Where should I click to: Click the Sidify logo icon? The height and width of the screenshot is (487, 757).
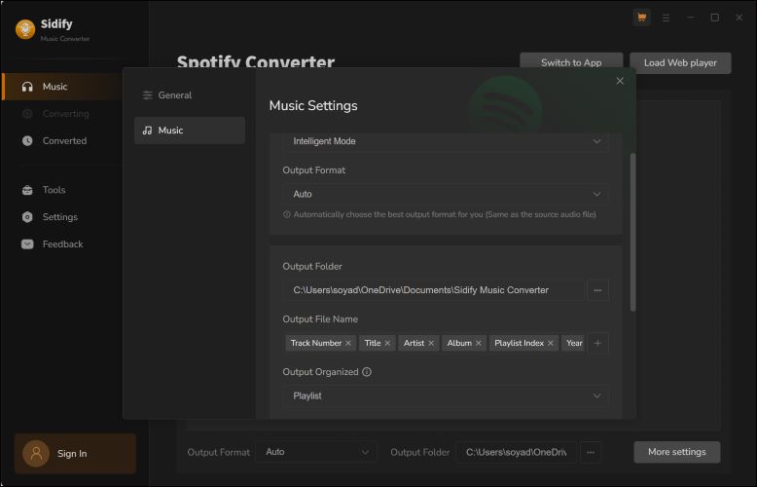[25, 29]
